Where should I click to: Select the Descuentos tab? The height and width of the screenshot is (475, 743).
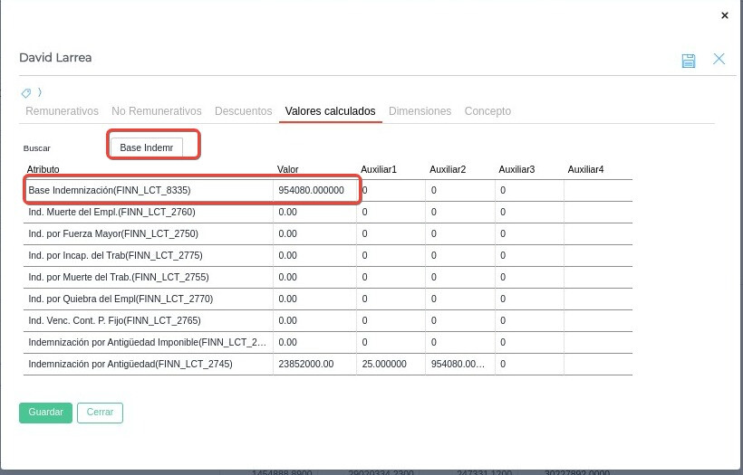[x=243, y=111]
